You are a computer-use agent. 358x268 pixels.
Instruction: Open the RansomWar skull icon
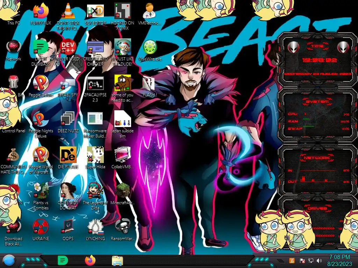(123, 229)
